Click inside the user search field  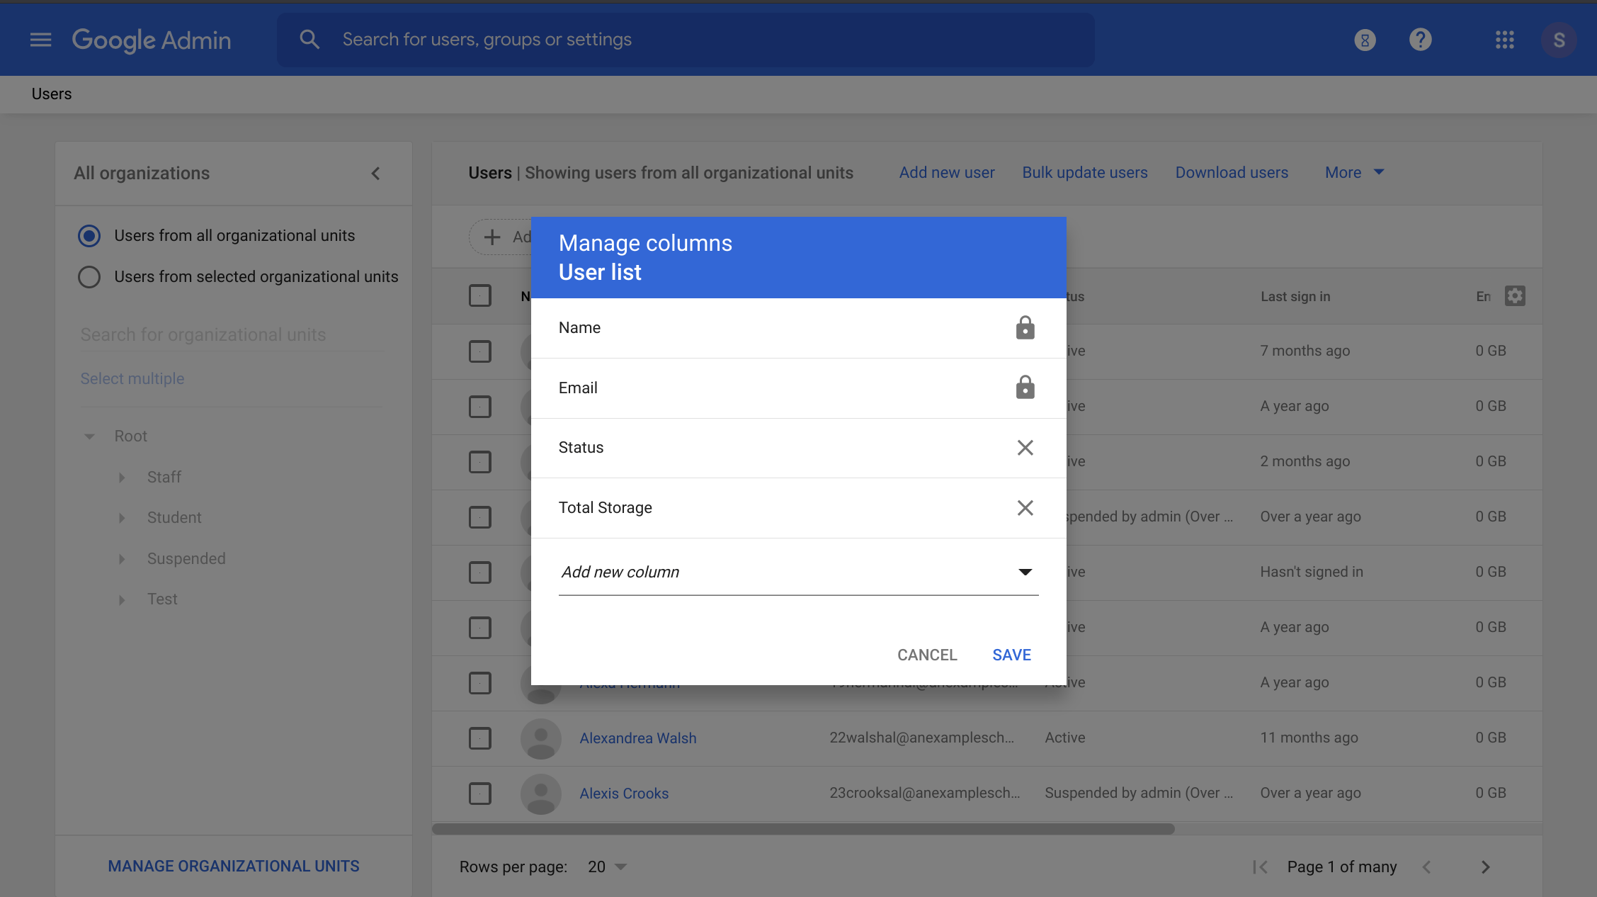[x=567, y=39]
